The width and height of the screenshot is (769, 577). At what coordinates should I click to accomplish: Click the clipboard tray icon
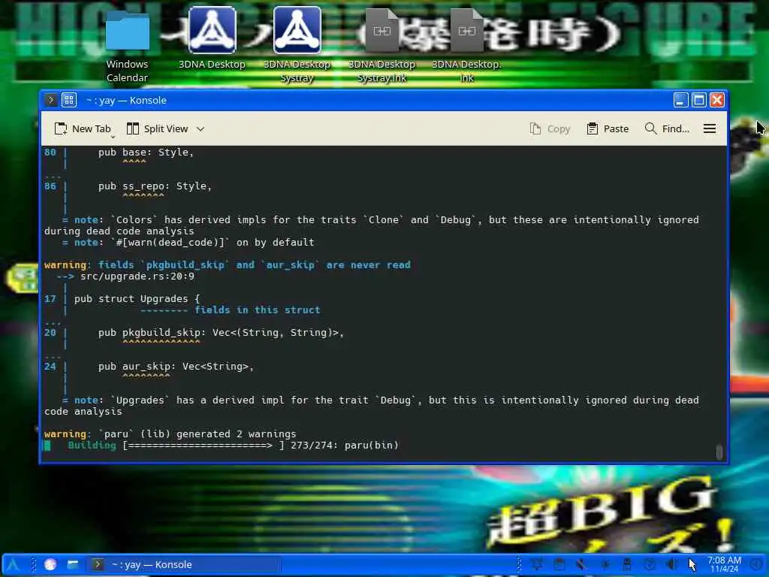coord(559,565)
